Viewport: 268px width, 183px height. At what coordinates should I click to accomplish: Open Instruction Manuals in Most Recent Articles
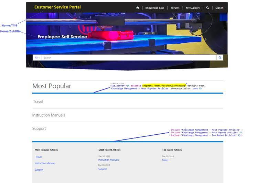(108, 160)
